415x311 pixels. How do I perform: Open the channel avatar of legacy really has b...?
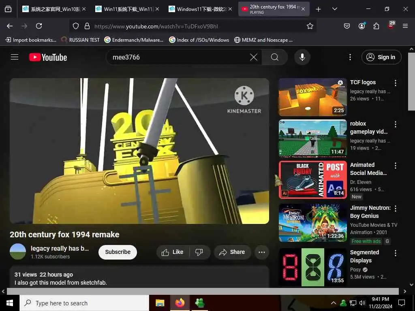point(18,251)
